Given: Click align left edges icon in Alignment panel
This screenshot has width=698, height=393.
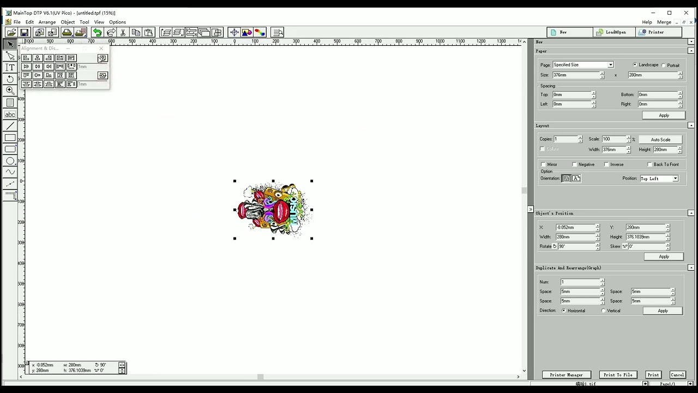Looking at the screenshot, I should 26,58.
